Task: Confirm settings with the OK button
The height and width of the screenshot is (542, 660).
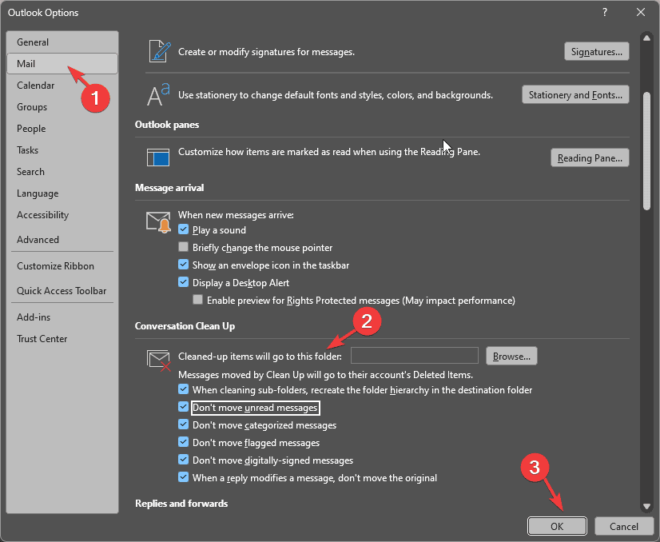Action: [x=557, y=526]
